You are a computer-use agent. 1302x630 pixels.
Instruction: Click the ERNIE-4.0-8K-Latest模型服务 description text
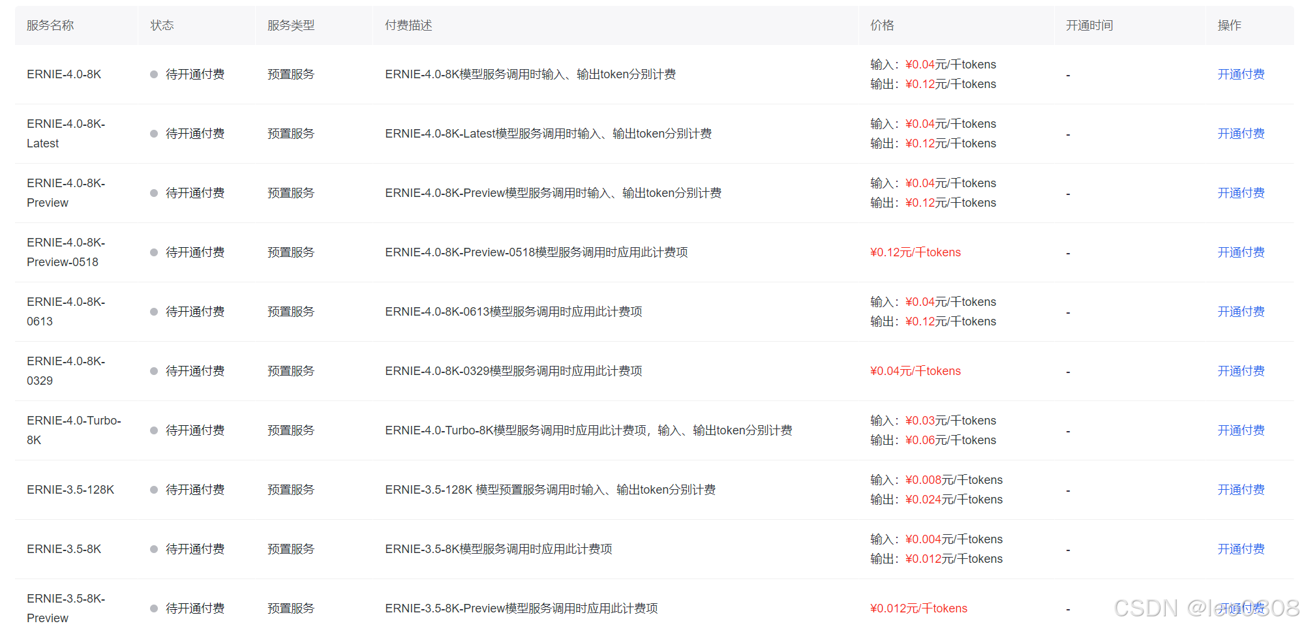pos(548,134)
